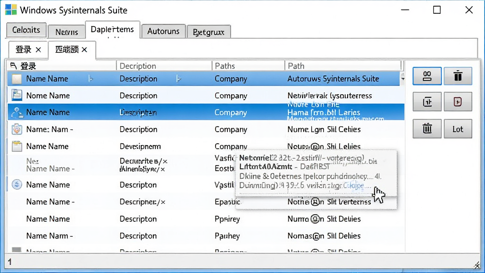Image resolution: width=485 pixels, height=273 pixels.
Task: Click the notepad icon in the Devesipnem row
Action: point(17,146)
